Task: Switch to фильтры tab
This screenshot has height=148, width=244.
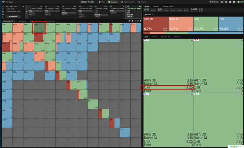Action: pyautogui.click(x=164, y=37)
